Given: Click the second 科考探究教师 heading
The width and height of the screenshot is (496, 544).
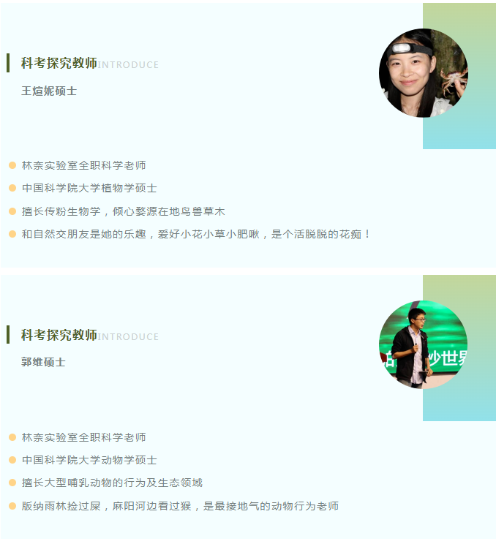Looking at the screenshot, I should click(x=59, y=335).
